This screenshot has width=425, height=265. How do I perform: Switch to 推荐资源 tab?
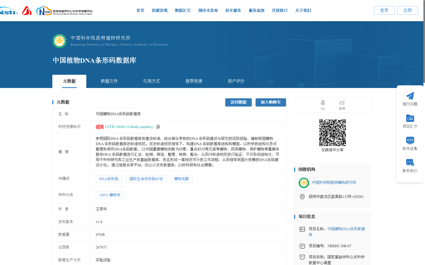[194, 81]
